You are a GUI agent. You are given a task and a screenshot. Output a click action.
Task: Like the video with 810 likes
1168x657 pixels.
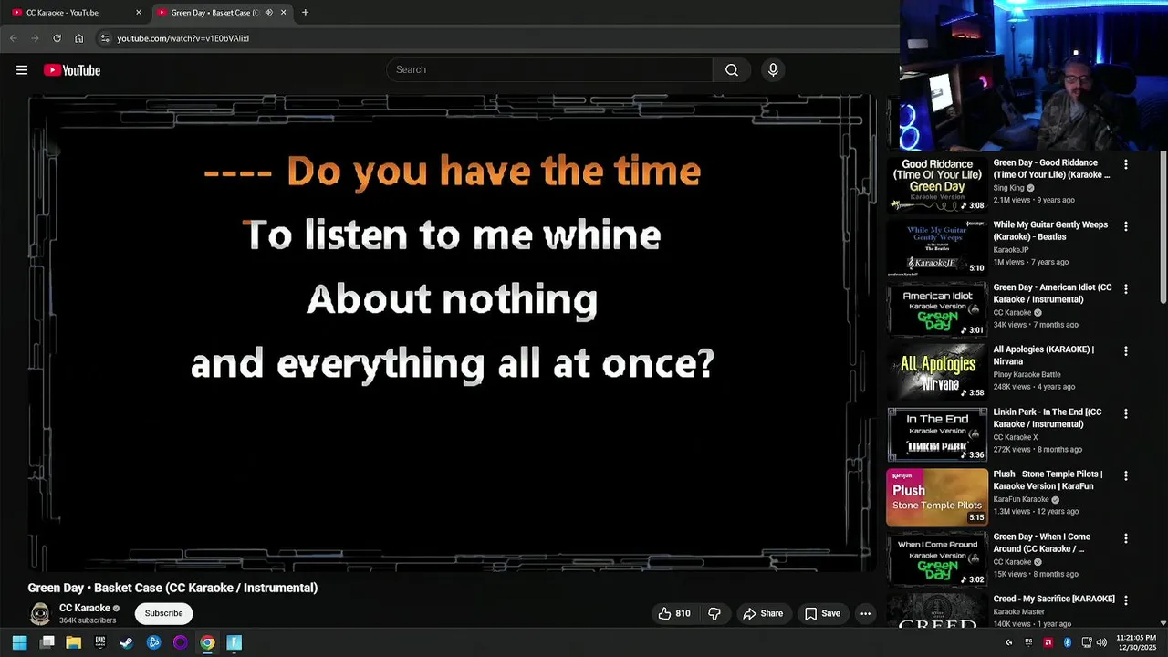(x=675, y=613)
